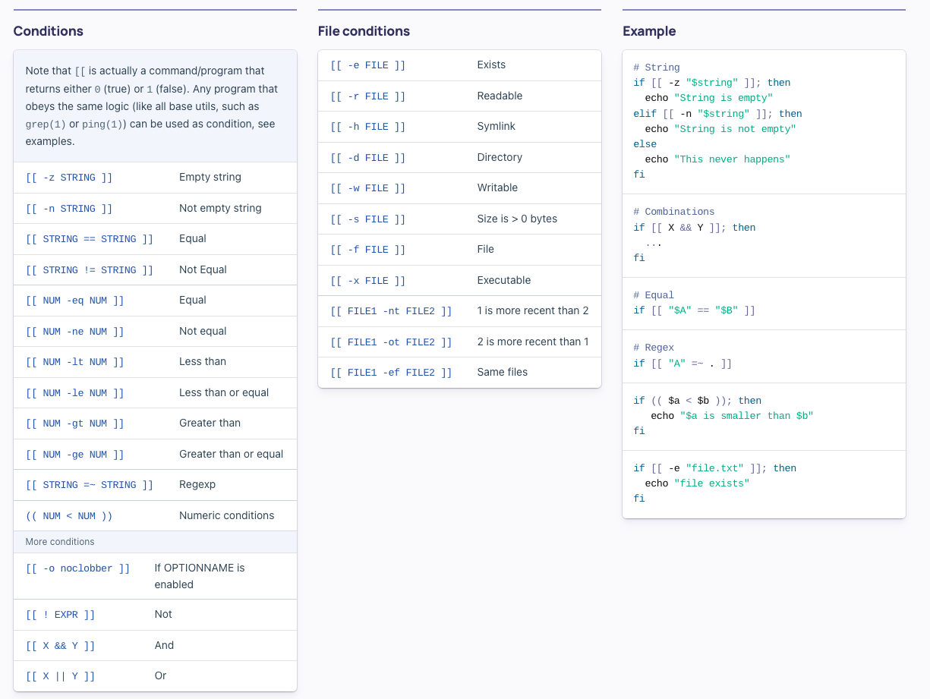Screen dimensions: 930x699
Task: Click the [[ STRING == STRING ]] code
Action: (90, 239)
